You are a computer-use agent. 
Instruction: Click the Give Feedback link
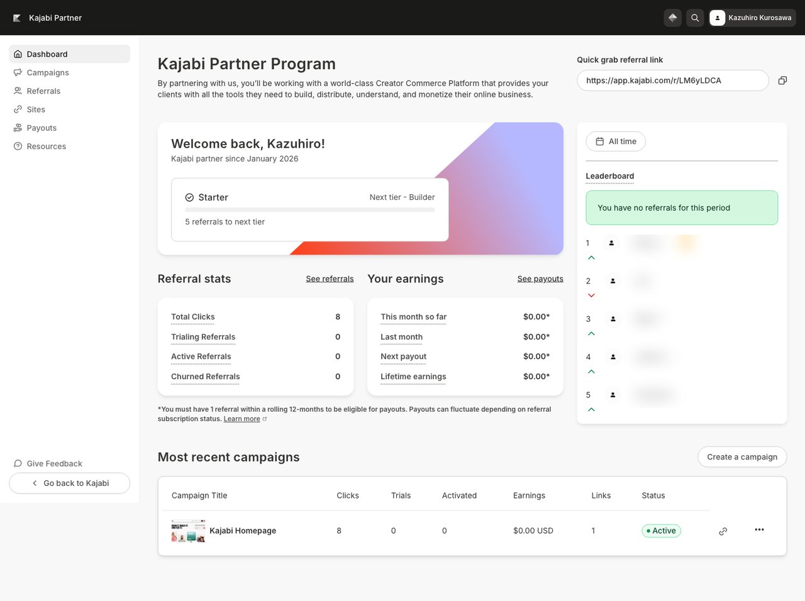48,463
